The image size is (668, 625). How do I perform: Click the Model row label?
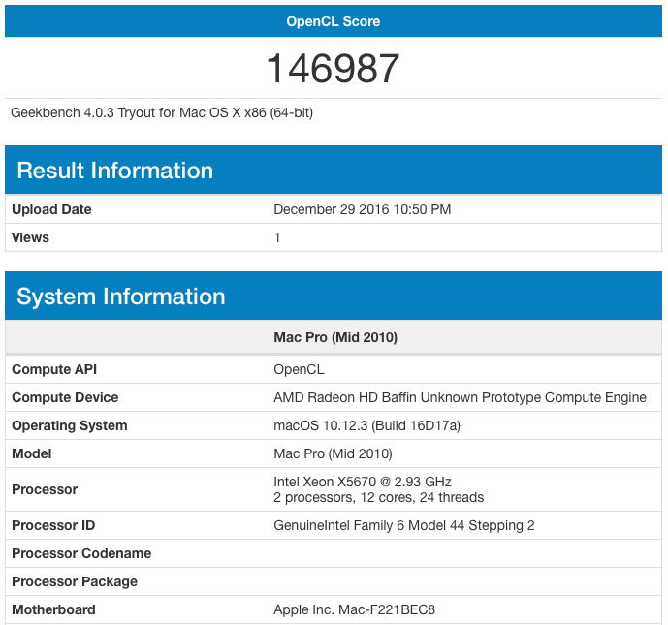point(32,453)
